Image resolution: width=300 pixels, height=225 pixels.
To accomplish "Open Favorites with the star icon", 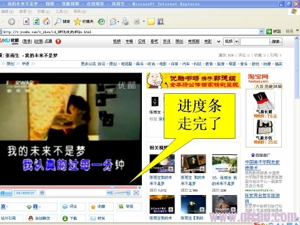I will click(77, 21).
